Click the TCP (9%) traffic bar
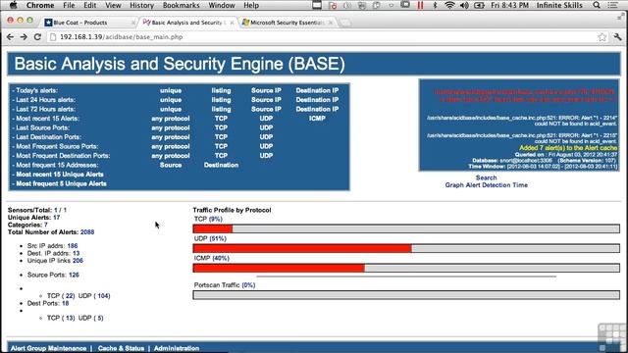 (406, 228)
